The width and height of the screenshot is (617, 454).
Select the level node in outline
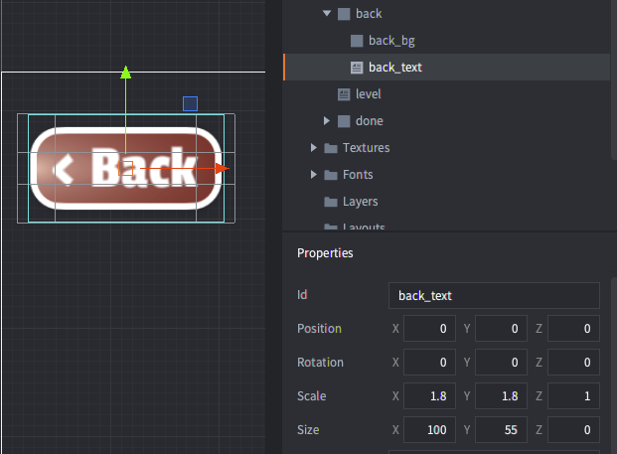click(369, 94)
